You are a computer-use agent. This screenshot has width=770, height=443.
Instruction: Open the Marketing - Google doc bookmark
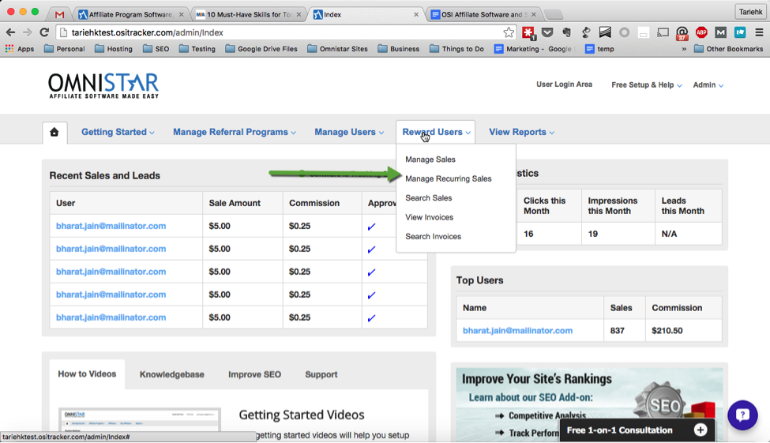coord(533,49)
